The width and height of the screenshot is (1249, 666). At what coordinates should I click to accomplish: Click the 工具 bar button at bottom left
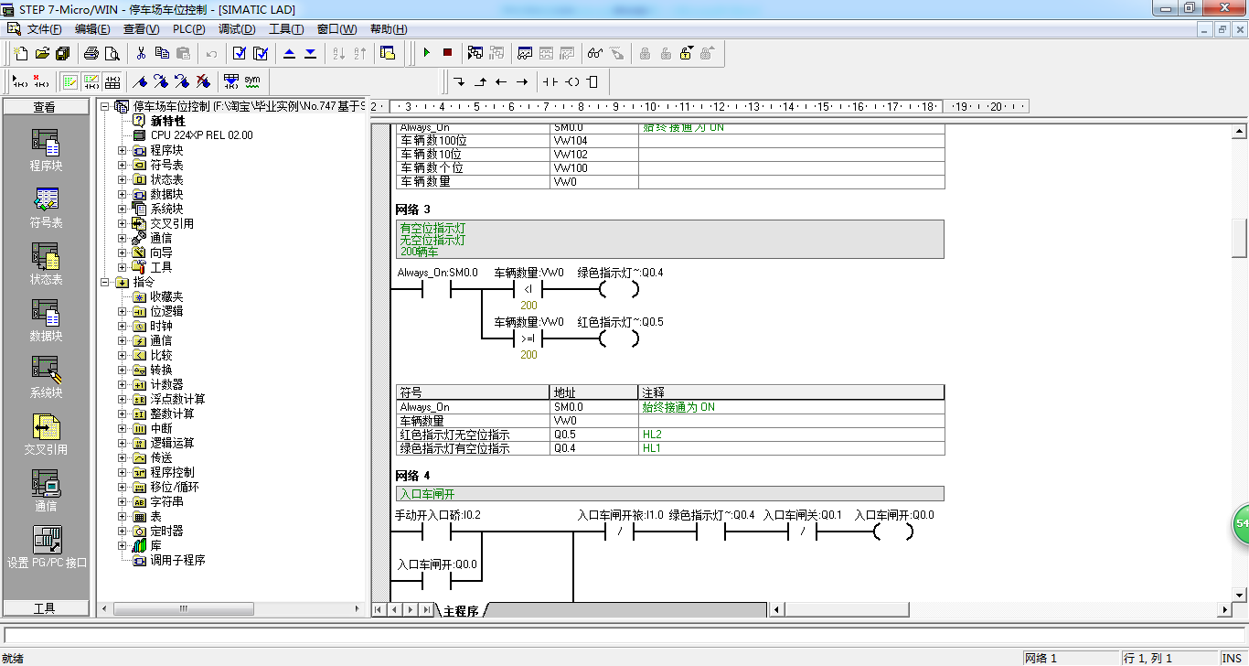tap(45, 608)
